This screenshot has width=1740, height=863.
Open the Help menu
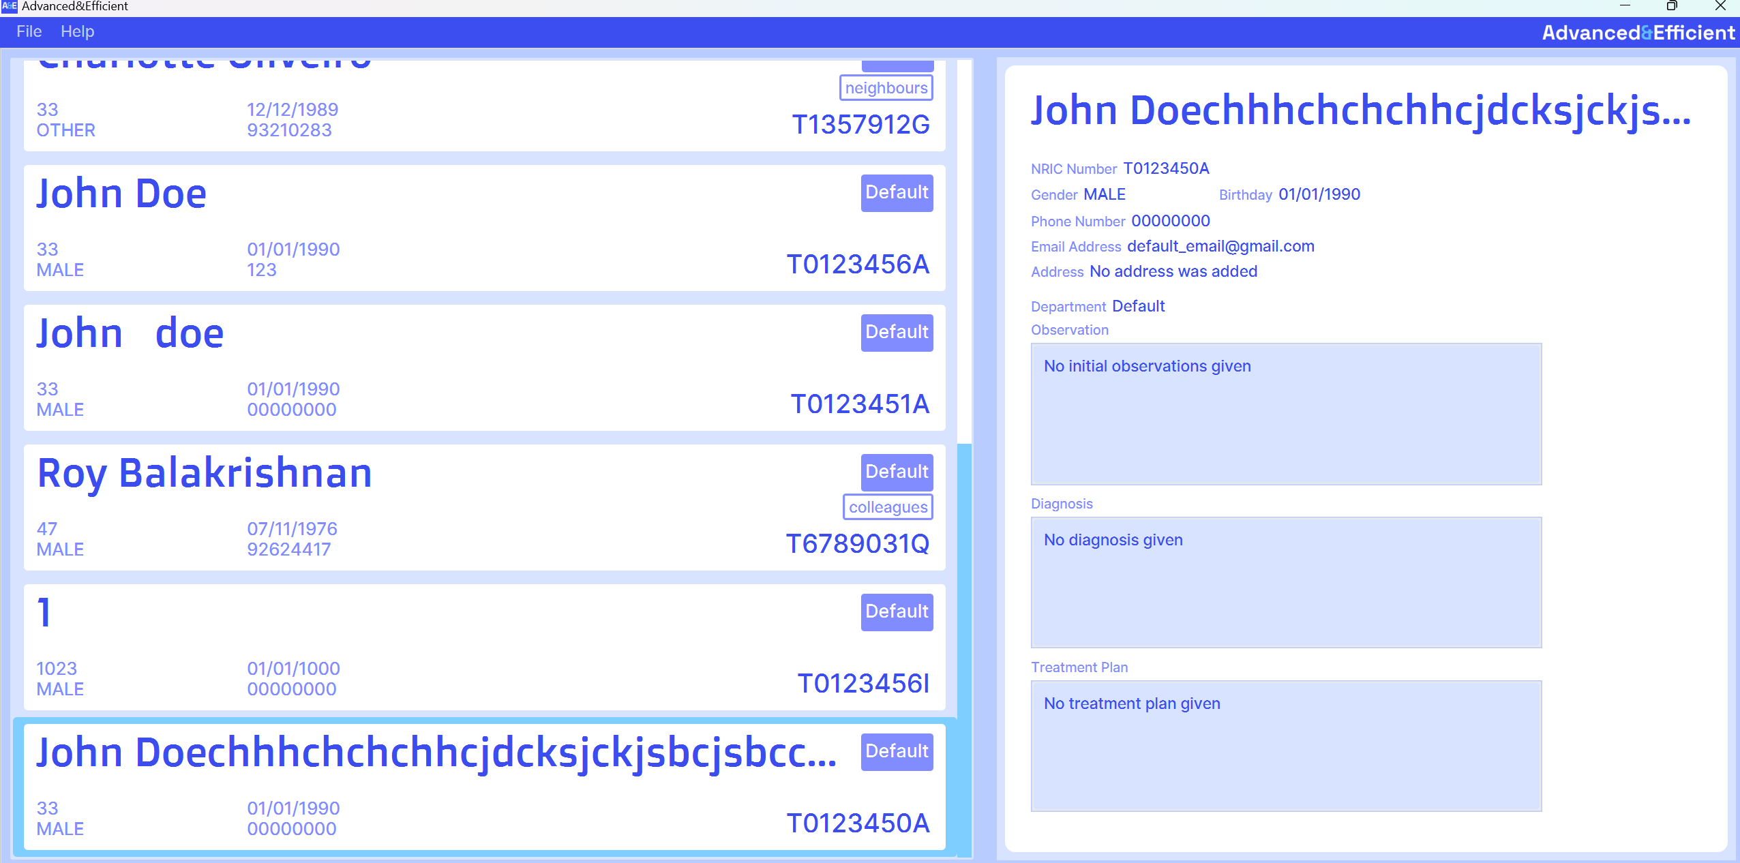click(x=77, y=31)
